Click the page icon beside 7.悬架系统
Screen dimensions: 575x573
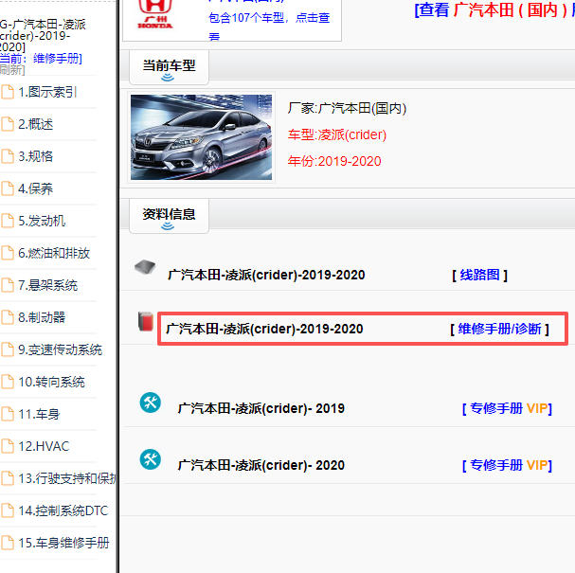(x=7, y=285)
